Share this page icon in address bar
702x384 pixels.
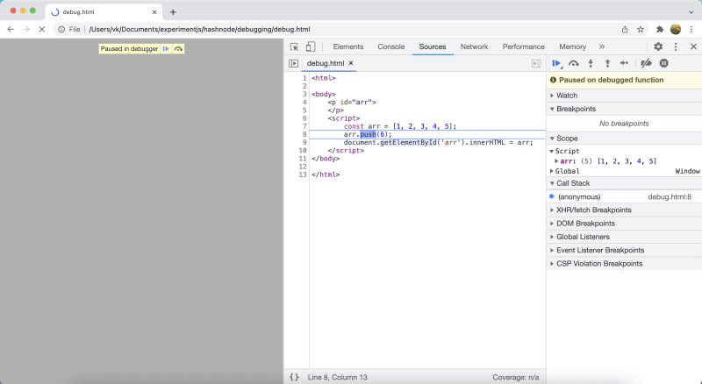625,30
